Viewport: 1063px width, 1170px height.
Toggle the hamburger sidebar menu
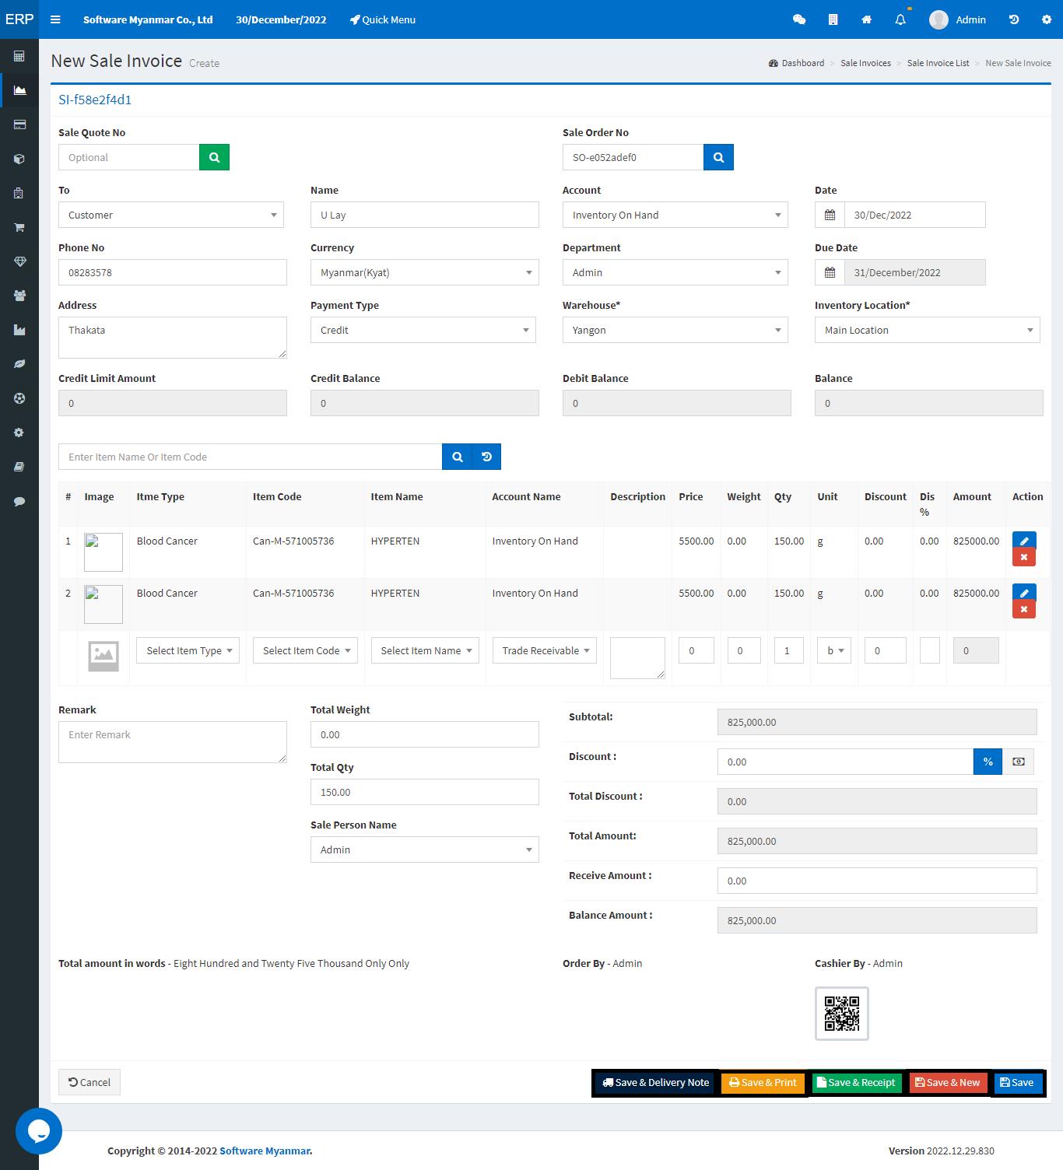tap(55, 19)
